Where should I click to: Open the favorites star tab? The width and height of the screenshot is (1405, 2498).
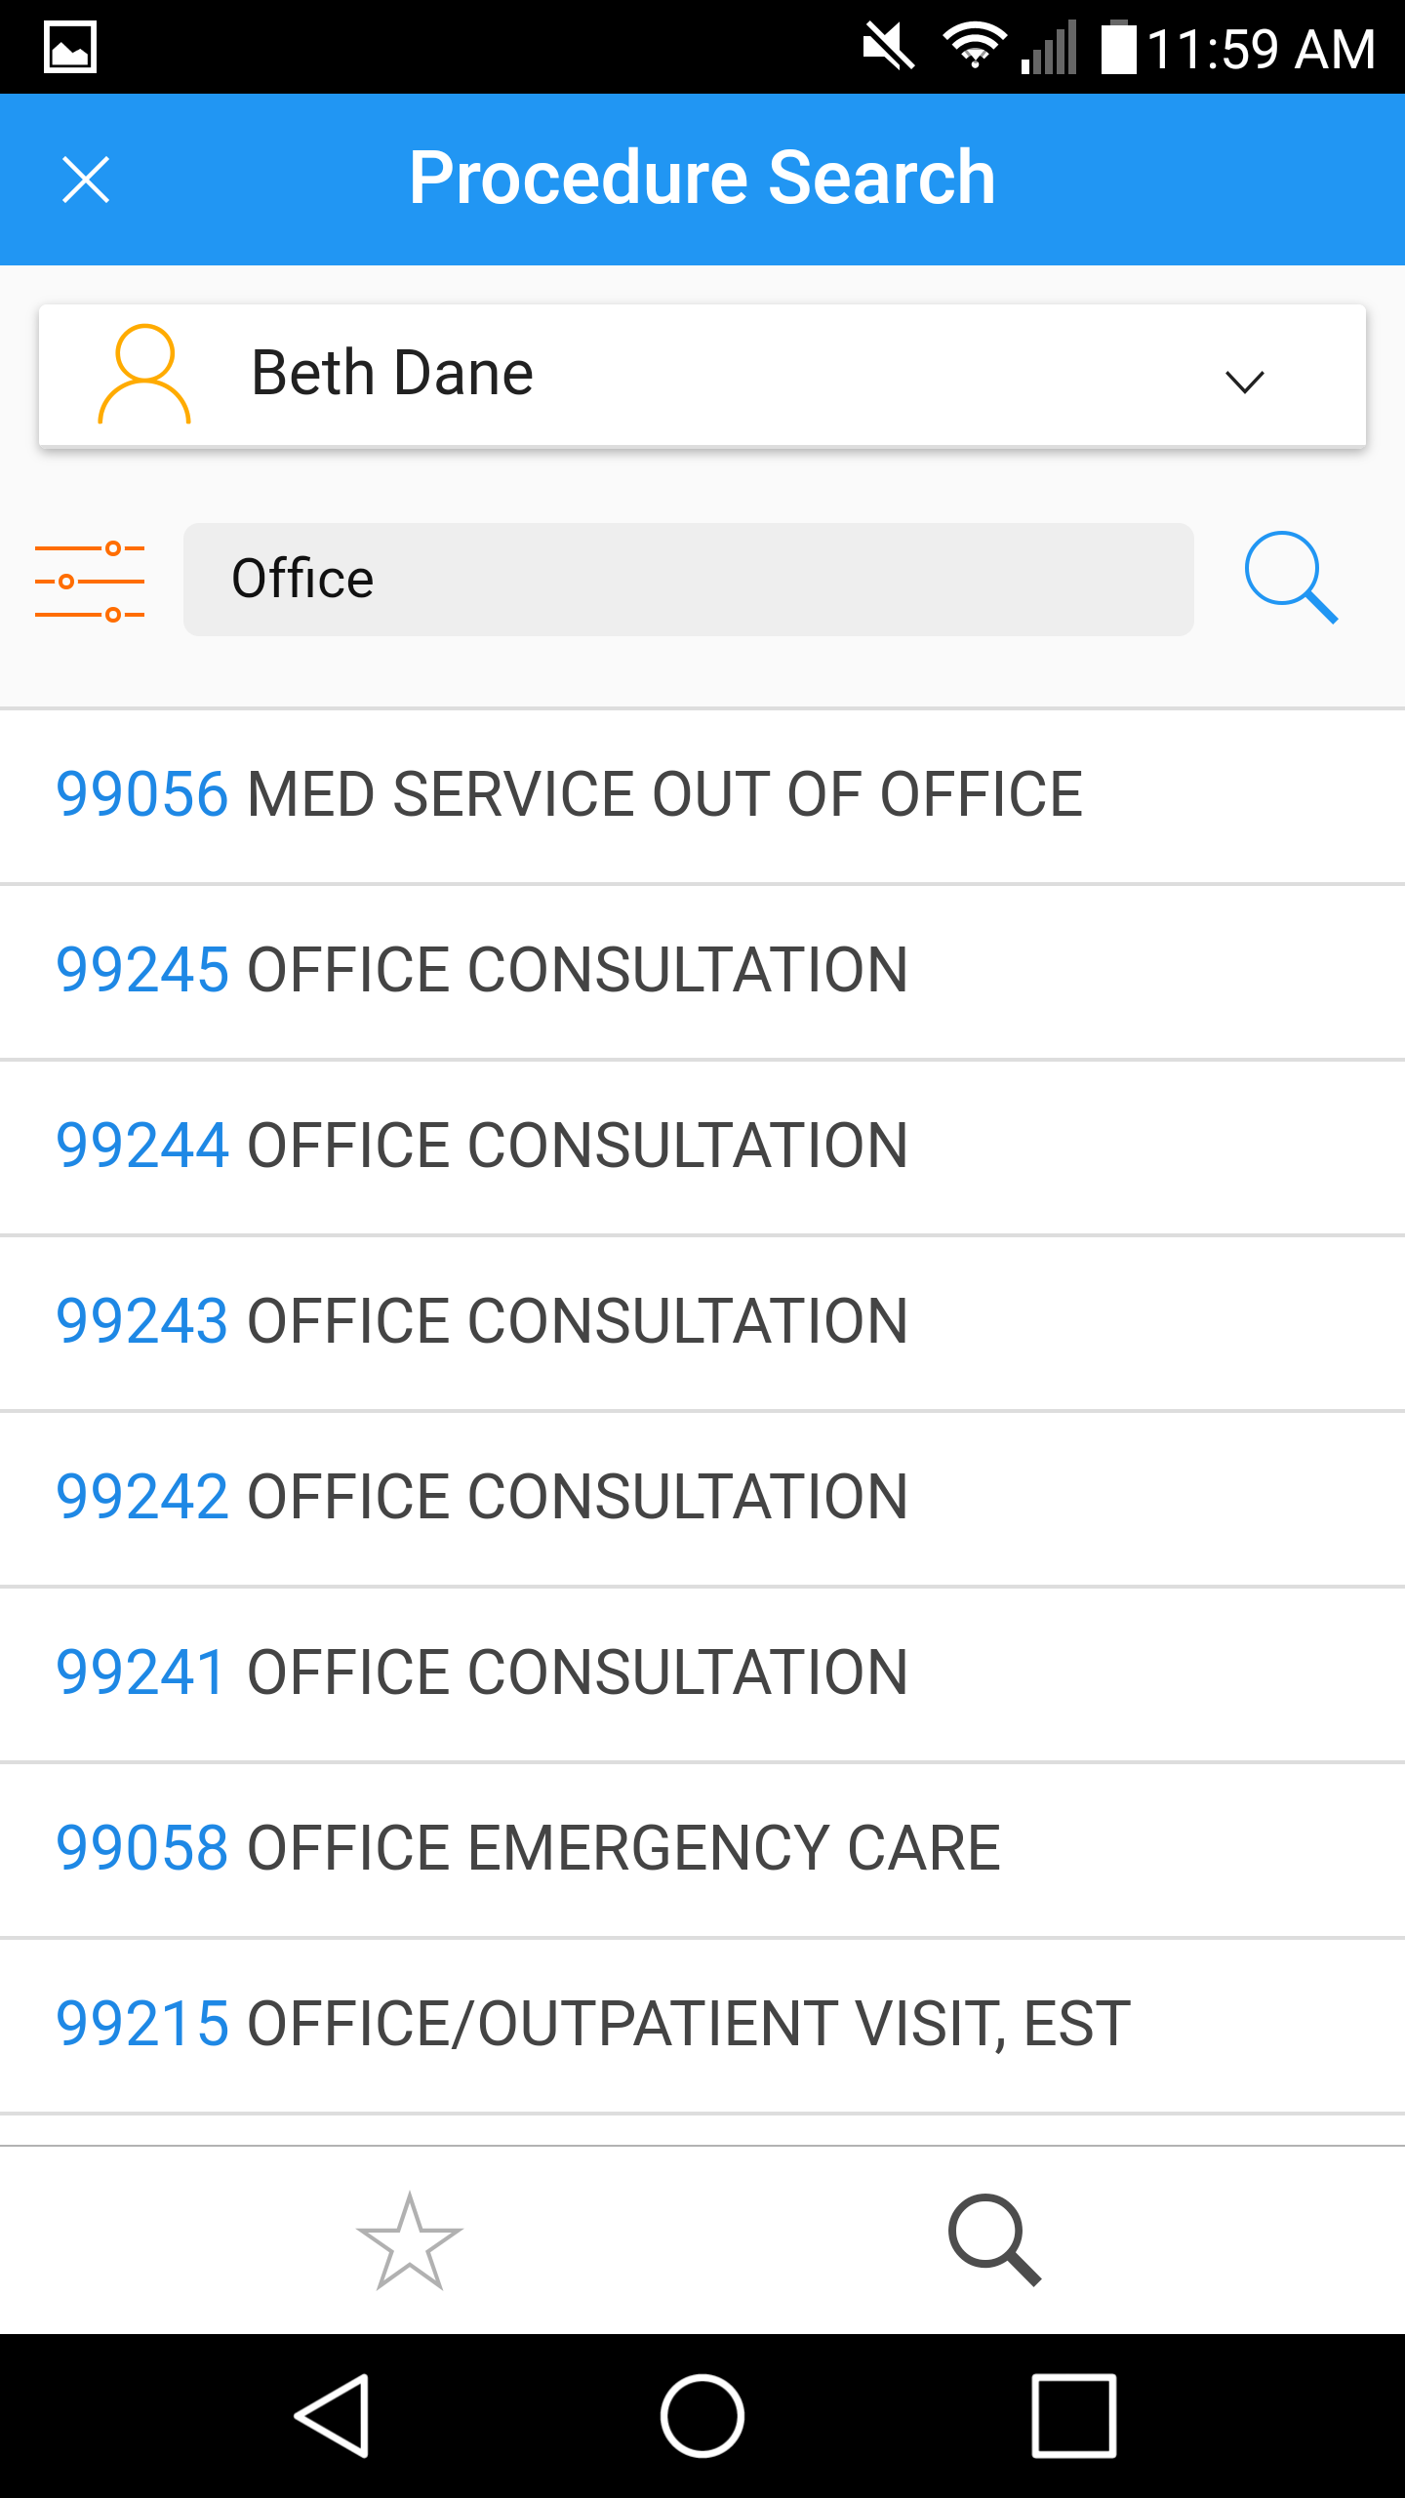(410, 2240)
